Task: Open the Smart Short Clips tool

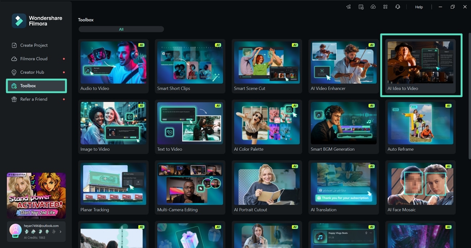Action: coord(190,66)
